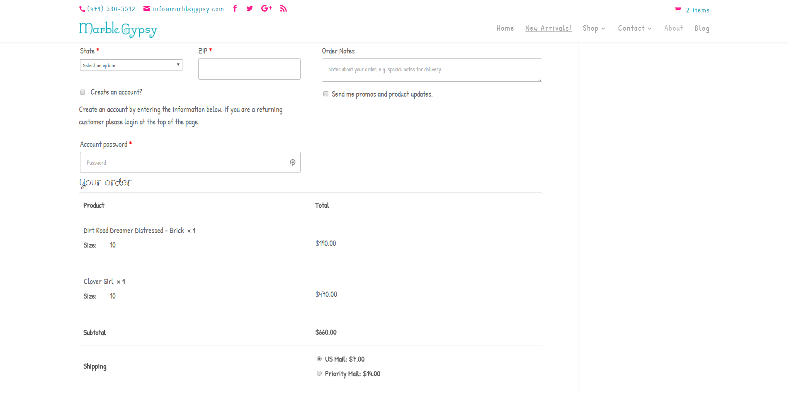
Task: Open the Twitter social icon
Action: point(250,9)
